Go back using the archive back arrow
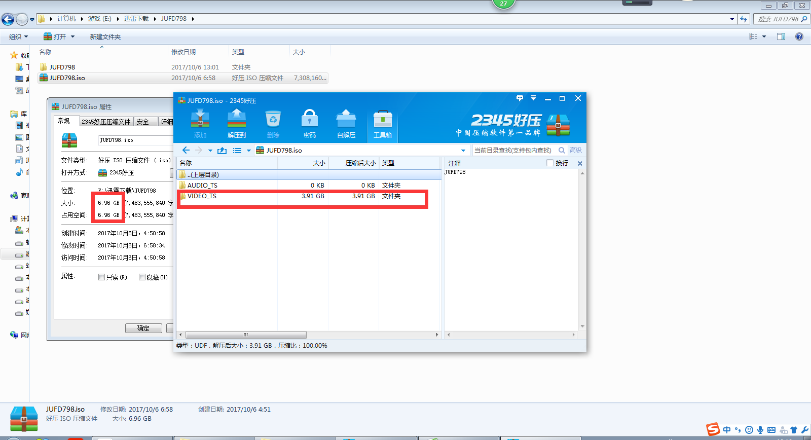811x440 pixels. pos(186,150)
